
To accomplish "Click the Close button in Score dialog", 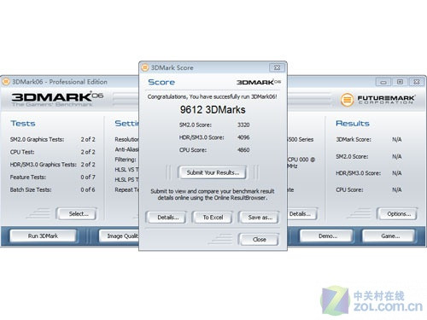I will [259, 240].
